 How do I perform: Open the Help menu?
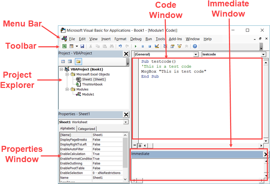(207, 39)
